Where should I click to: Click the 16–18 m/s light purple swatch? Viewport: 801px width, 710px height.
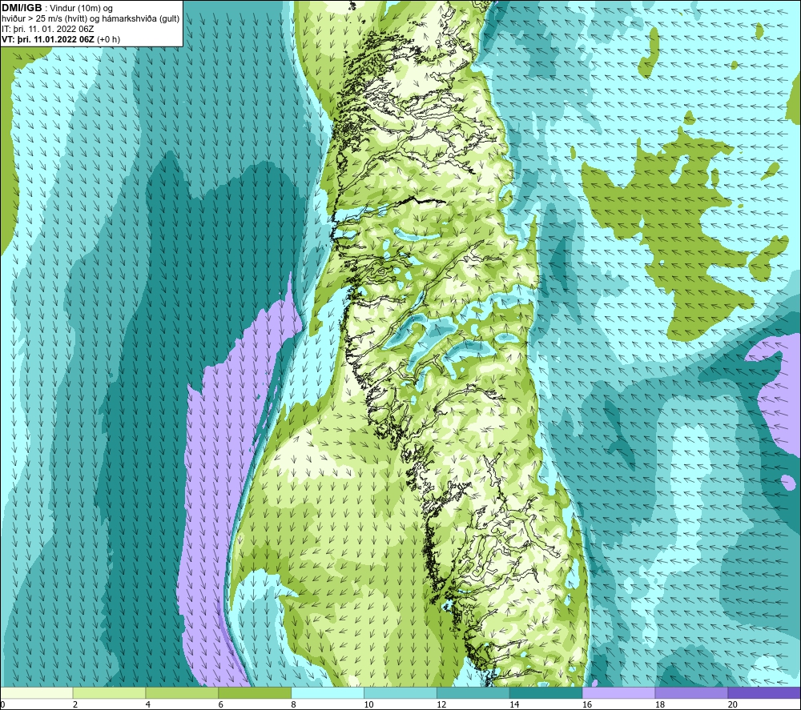click(x=618, y=693)
